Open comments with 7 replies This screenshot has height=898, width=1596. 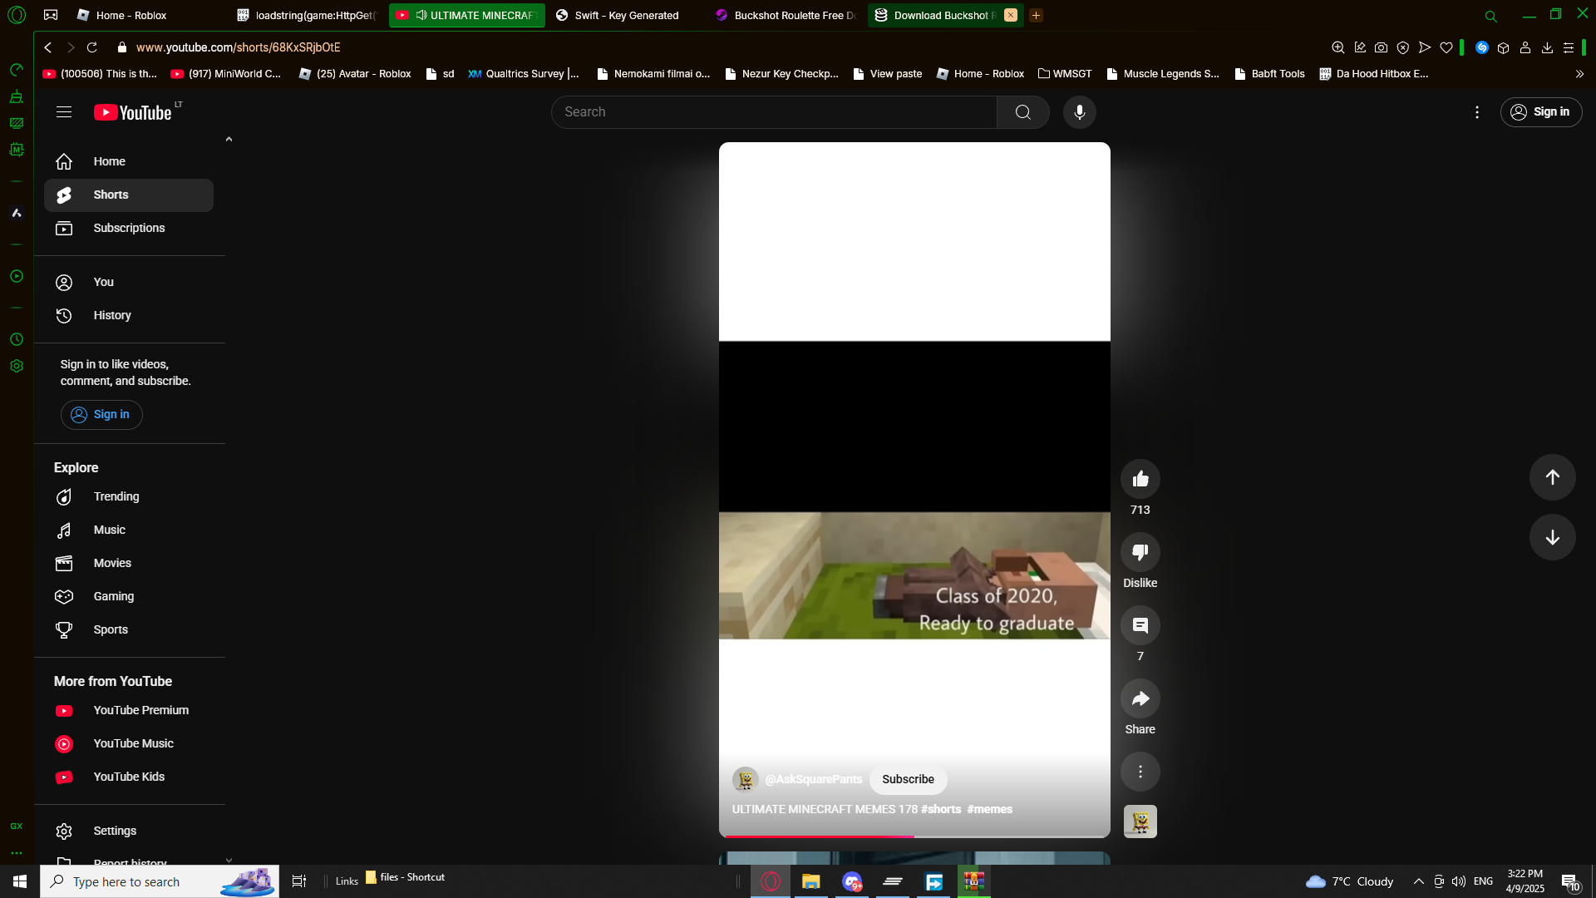coord(1140,625)
